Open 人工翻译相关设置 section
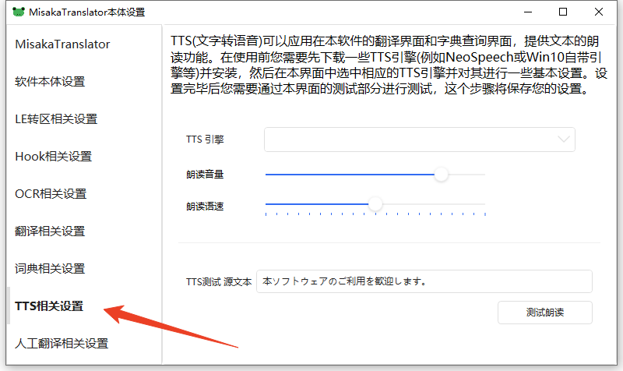 click(x=62, y=343)
